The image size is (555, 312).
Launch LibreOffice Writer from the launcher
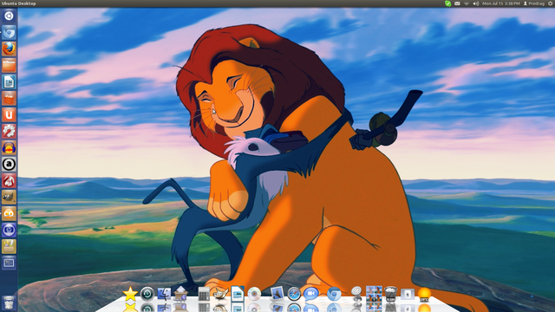[9, 81]
